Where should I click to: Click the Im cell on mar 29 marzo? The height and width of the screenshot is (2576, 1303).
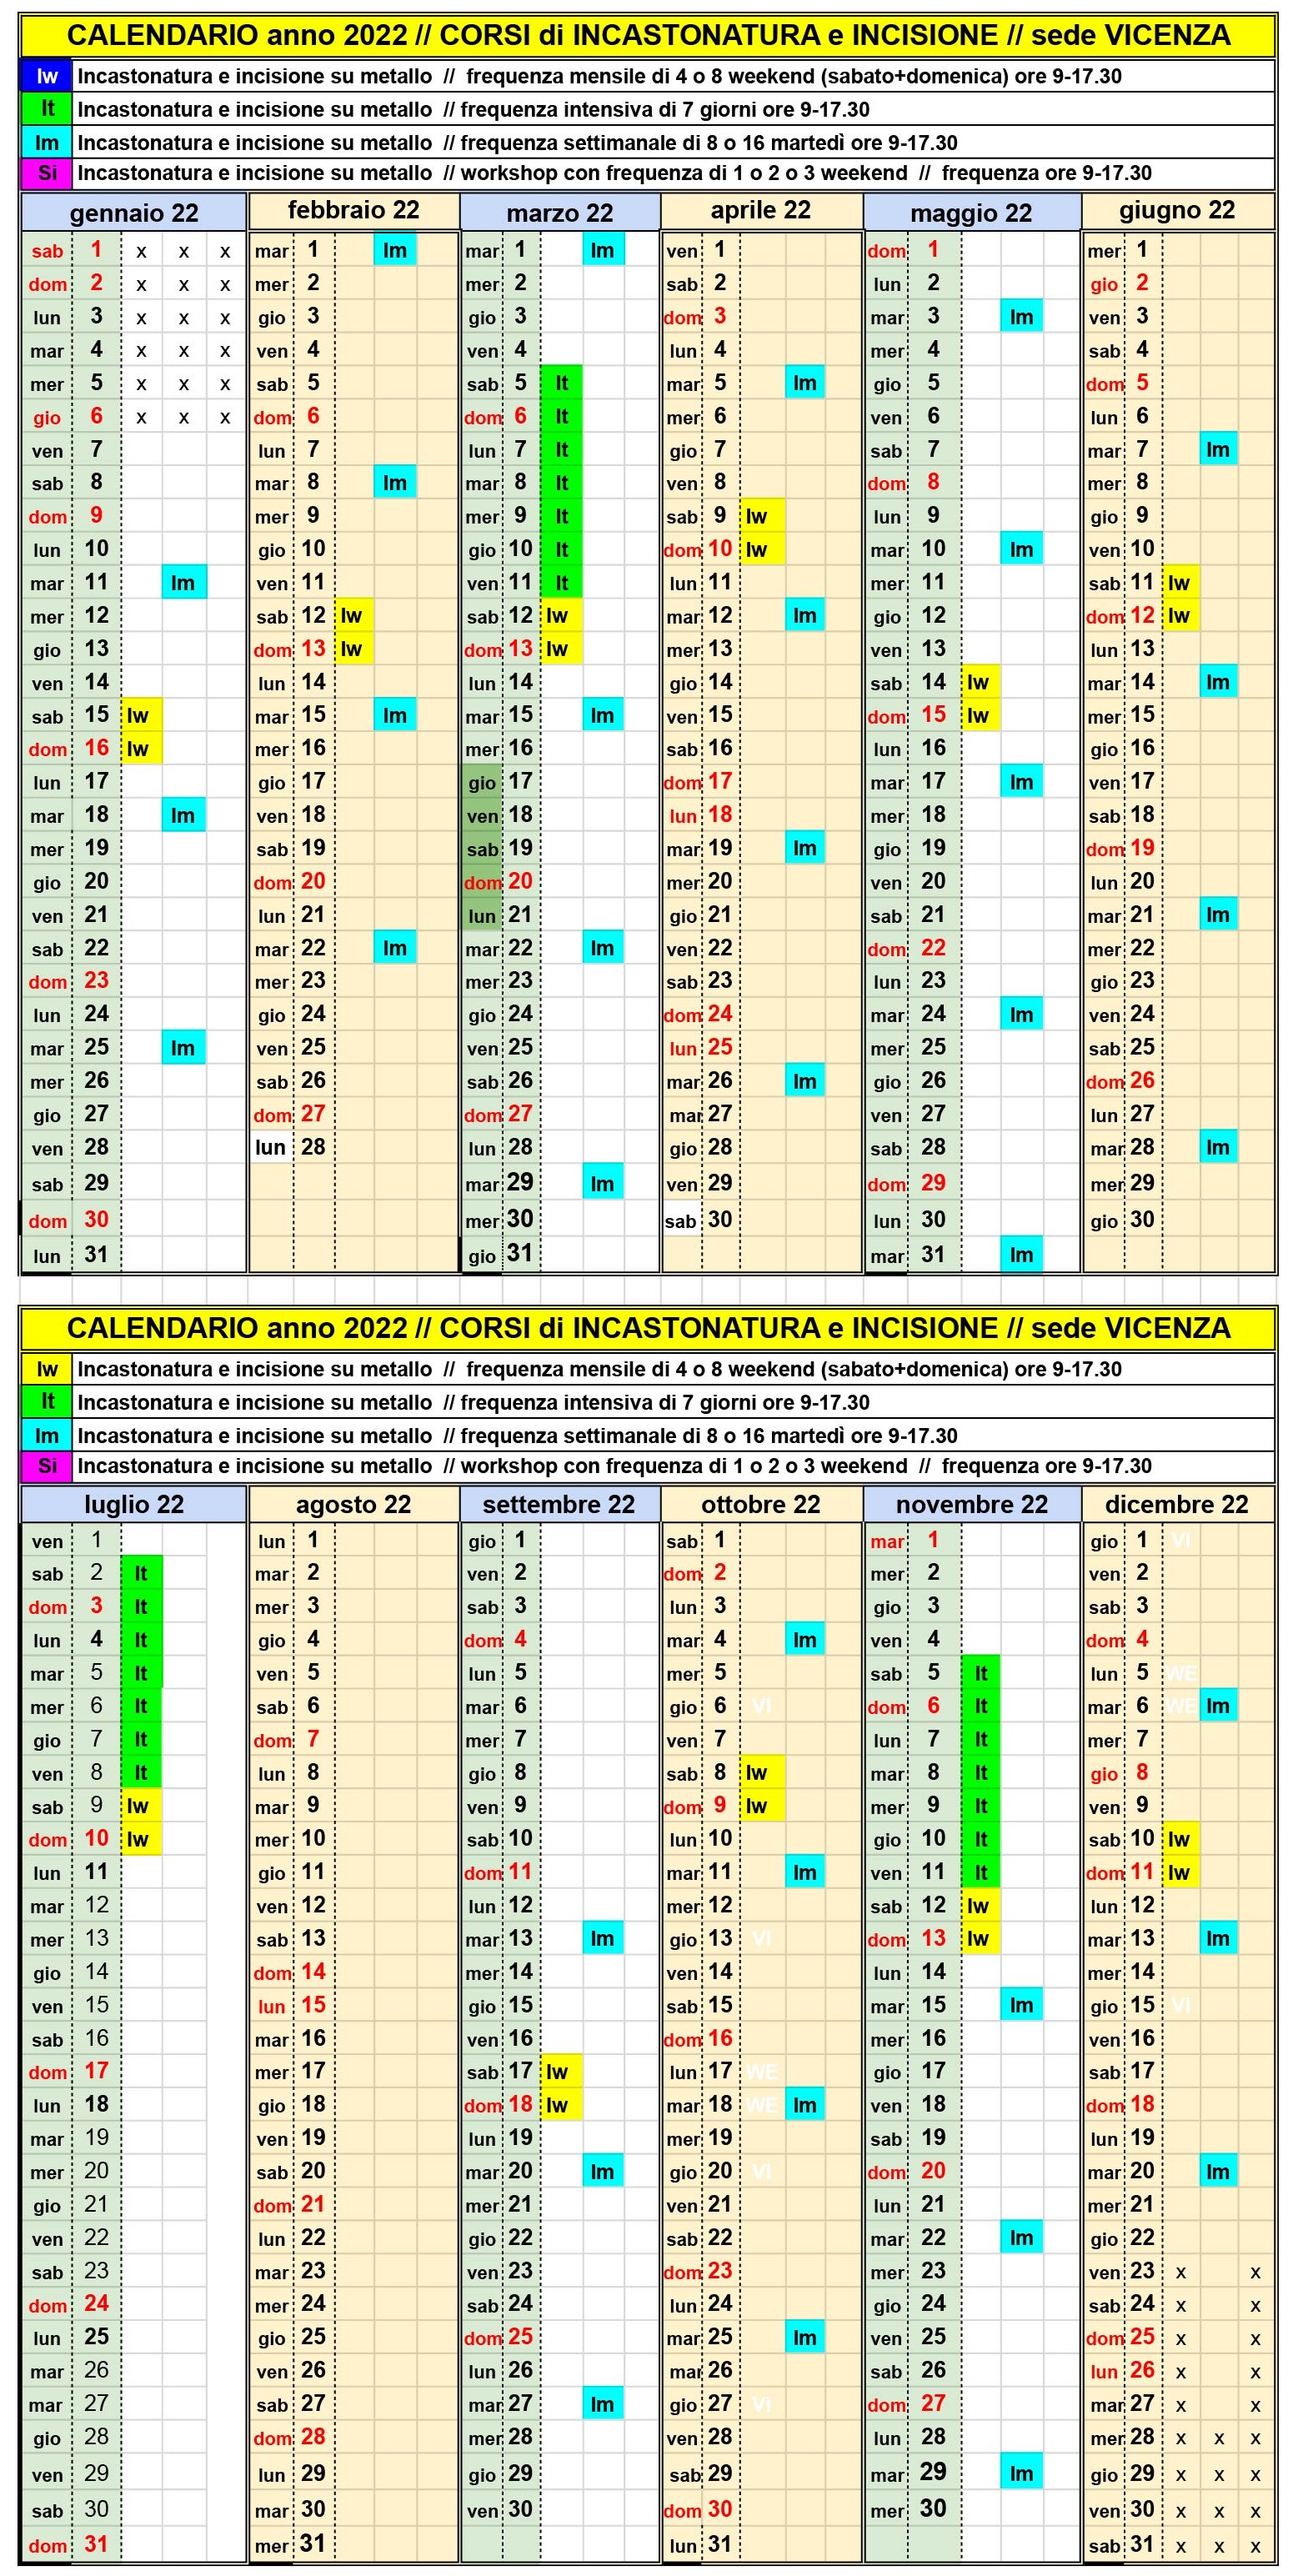[603, 1183]
